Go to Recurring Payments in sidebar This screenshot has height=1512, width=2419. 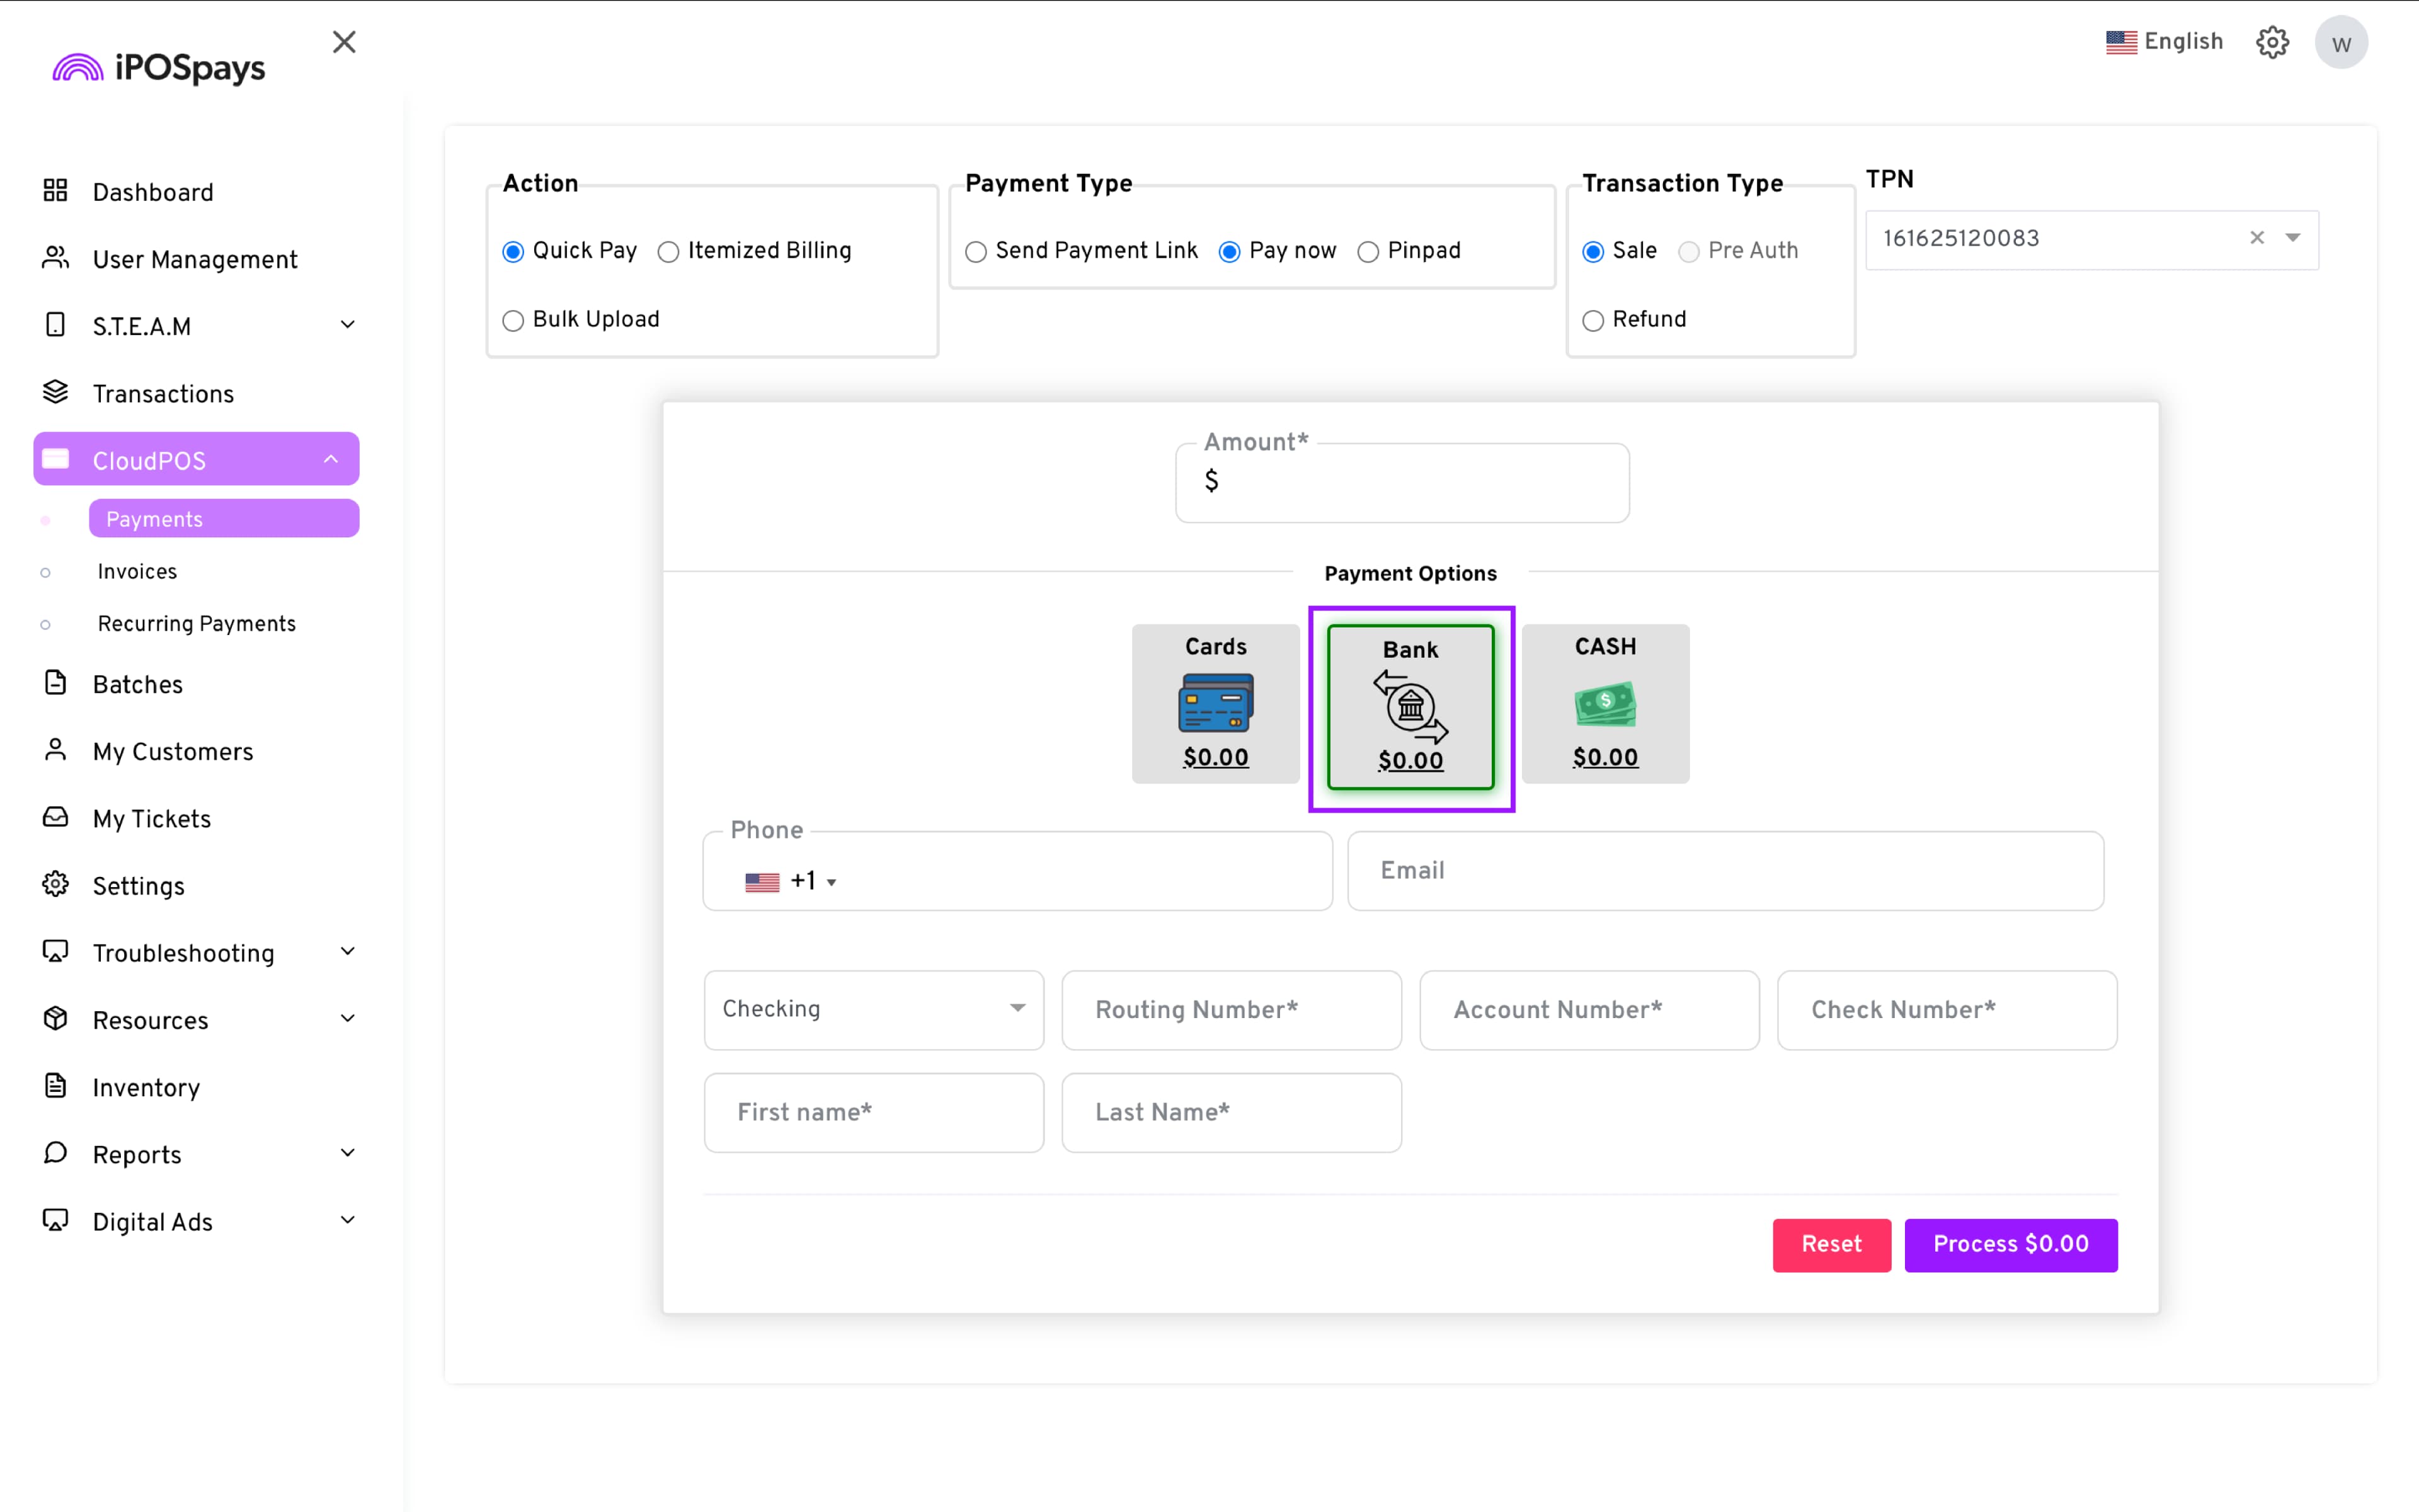coord(196,624)
